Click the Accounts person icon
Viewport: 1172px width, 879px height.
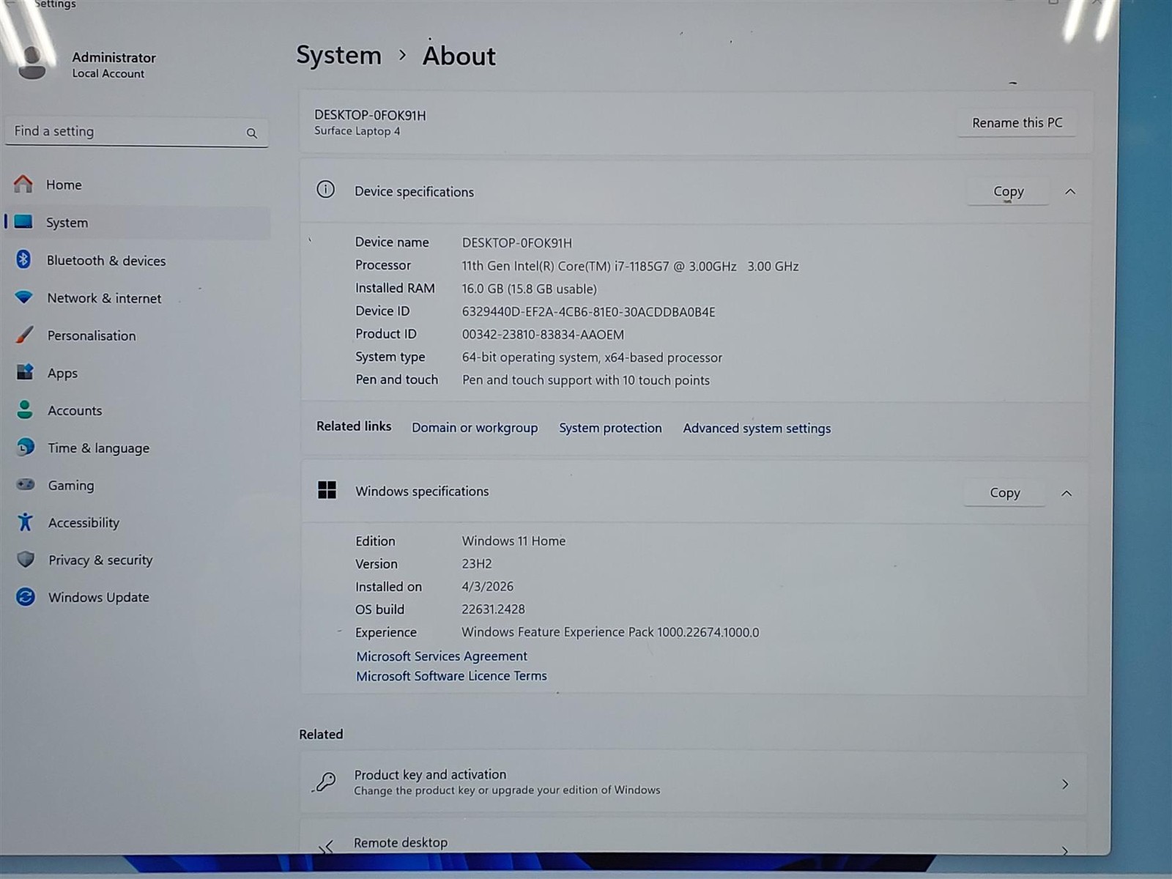coord(25,409)
